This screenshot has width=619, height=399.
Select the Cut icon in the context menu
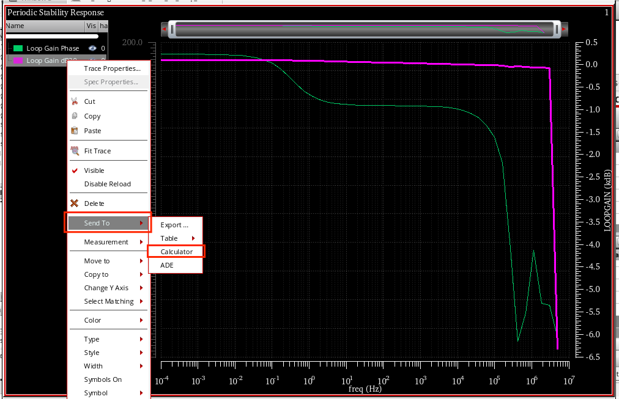(x=74, y=101)
